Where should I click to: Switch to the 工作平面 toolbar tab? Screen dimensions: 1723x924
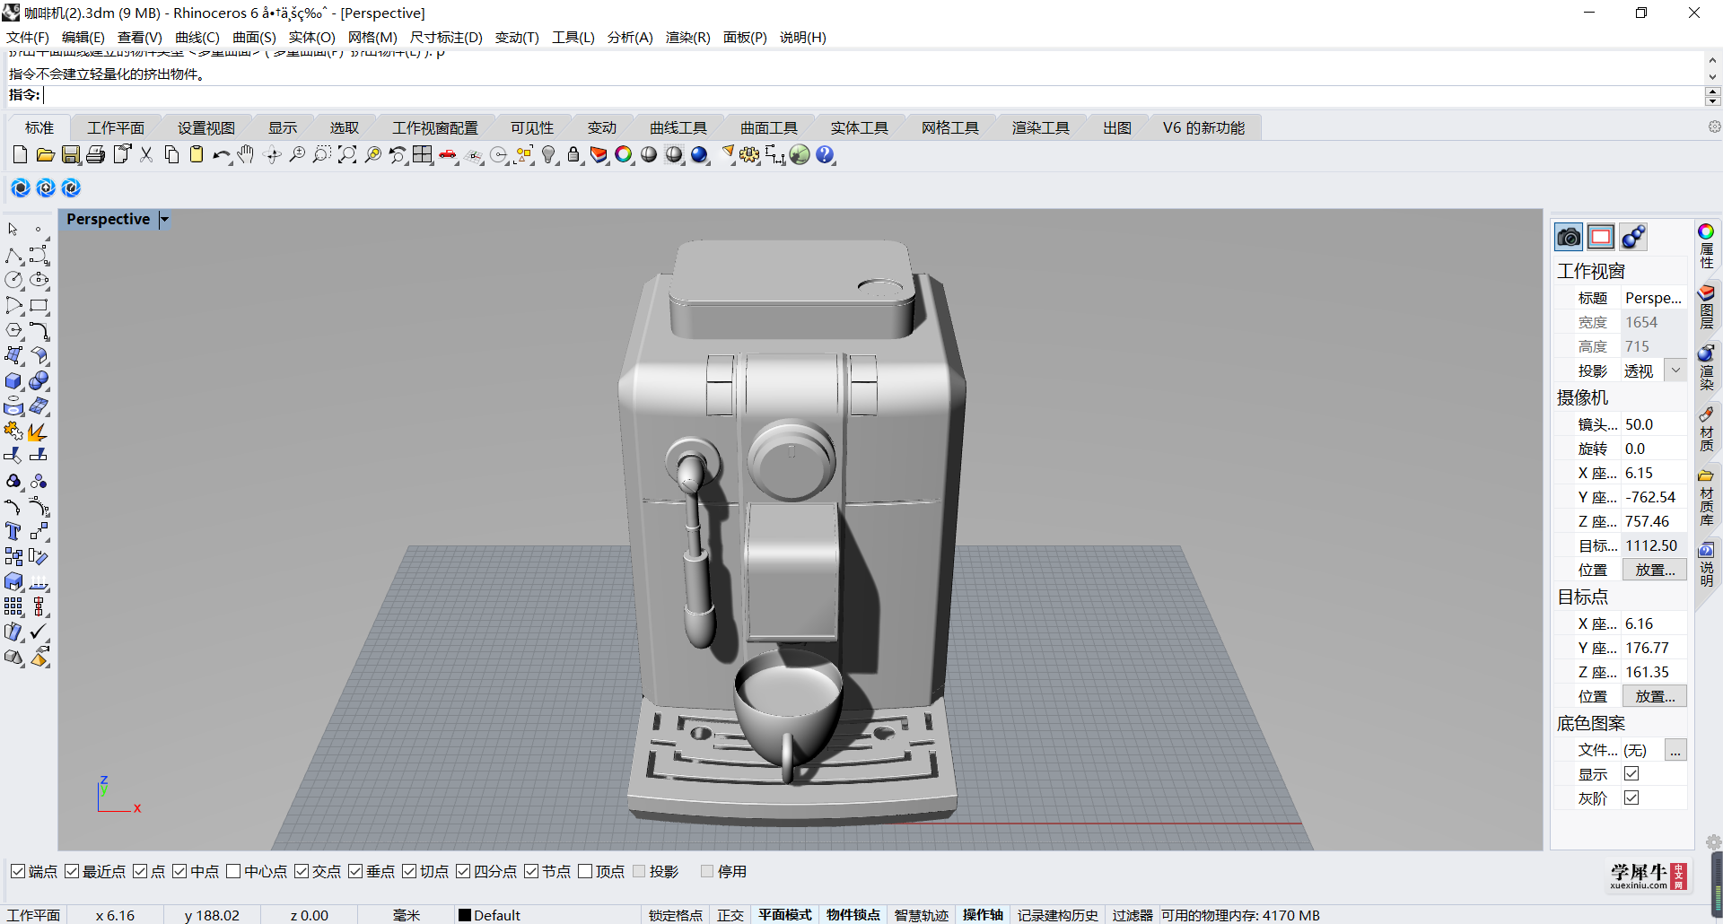pos(116,128)
